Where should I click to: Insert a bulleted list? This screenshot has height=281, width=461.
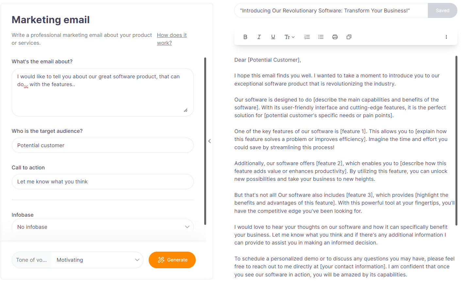321,37
